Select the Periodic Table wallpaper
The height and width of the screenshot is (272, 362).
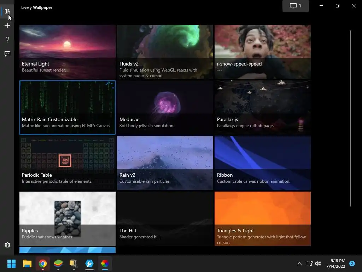(68, 163)
